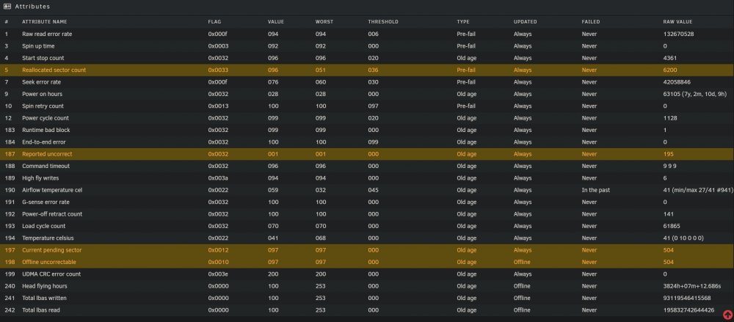
Task: Click the UPDATED column header
Action: (526, 22)
